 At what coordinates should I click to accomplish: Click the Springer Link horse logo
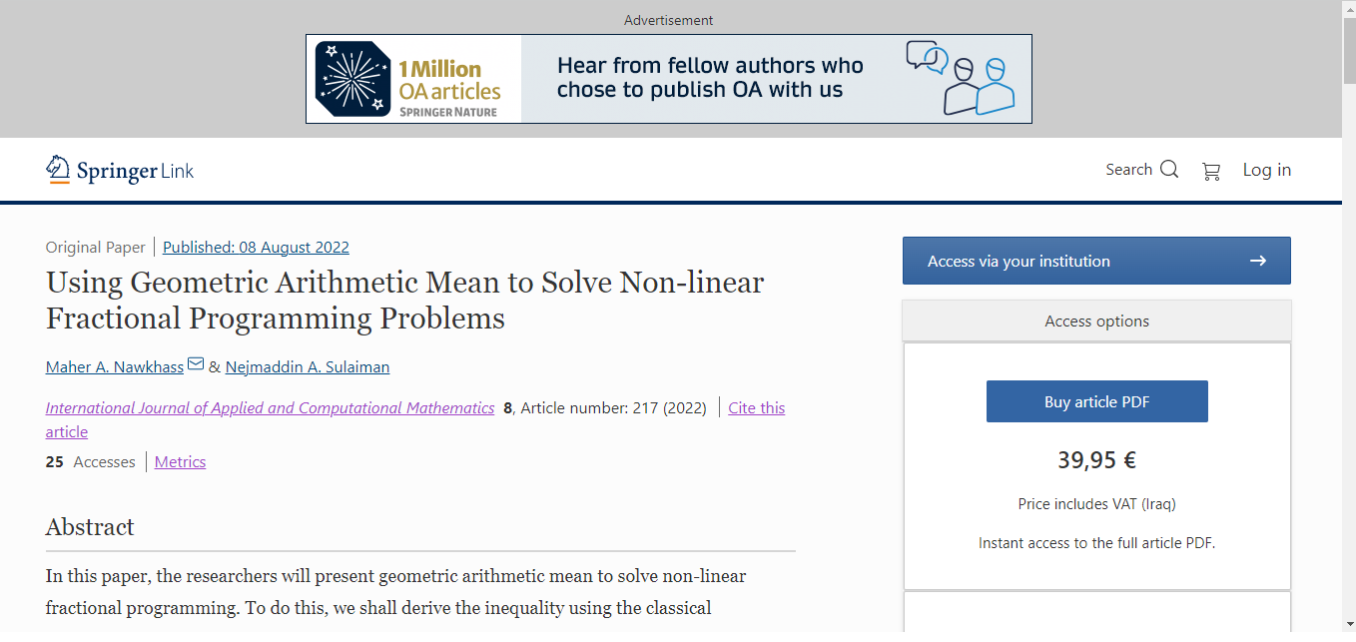[59, 170]
